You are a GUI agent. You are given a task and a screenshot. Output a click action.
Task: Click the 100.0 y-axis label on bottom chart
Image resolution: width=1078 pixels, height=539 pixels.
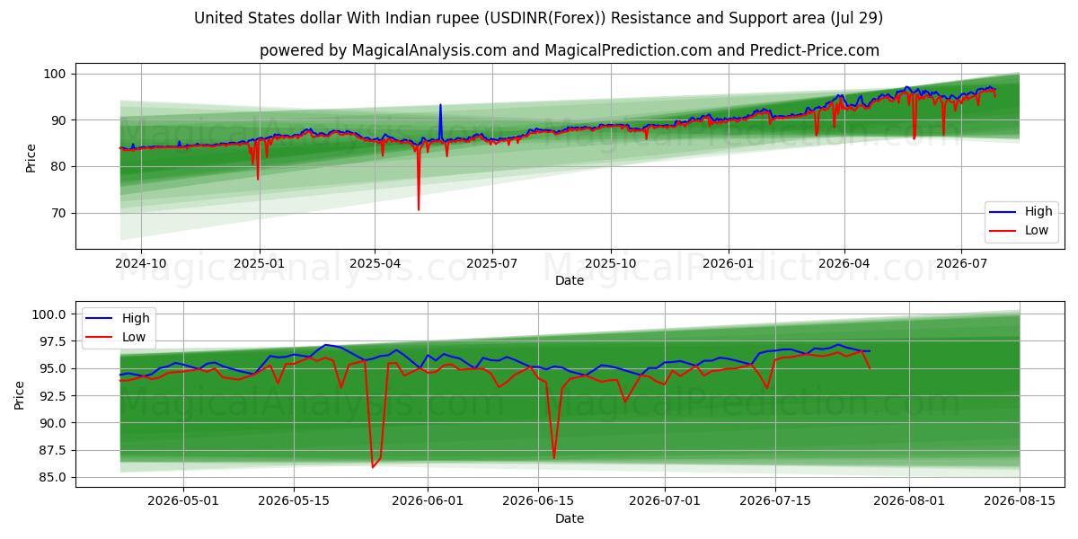[x=50, y=314]
